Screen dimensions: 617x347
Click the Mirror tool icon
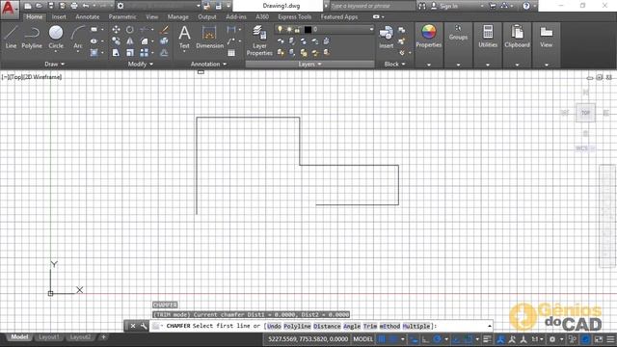tap(130, 40)
